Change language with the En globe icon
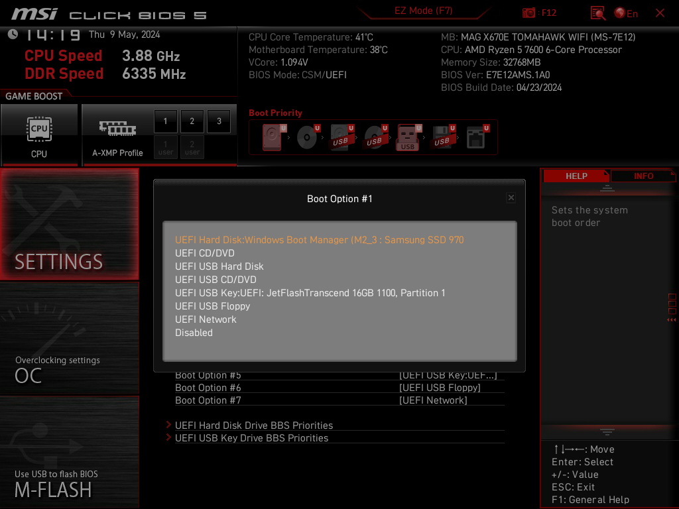Screen dimensions: 679x509 pyautogui.click(x=626, y=13)
